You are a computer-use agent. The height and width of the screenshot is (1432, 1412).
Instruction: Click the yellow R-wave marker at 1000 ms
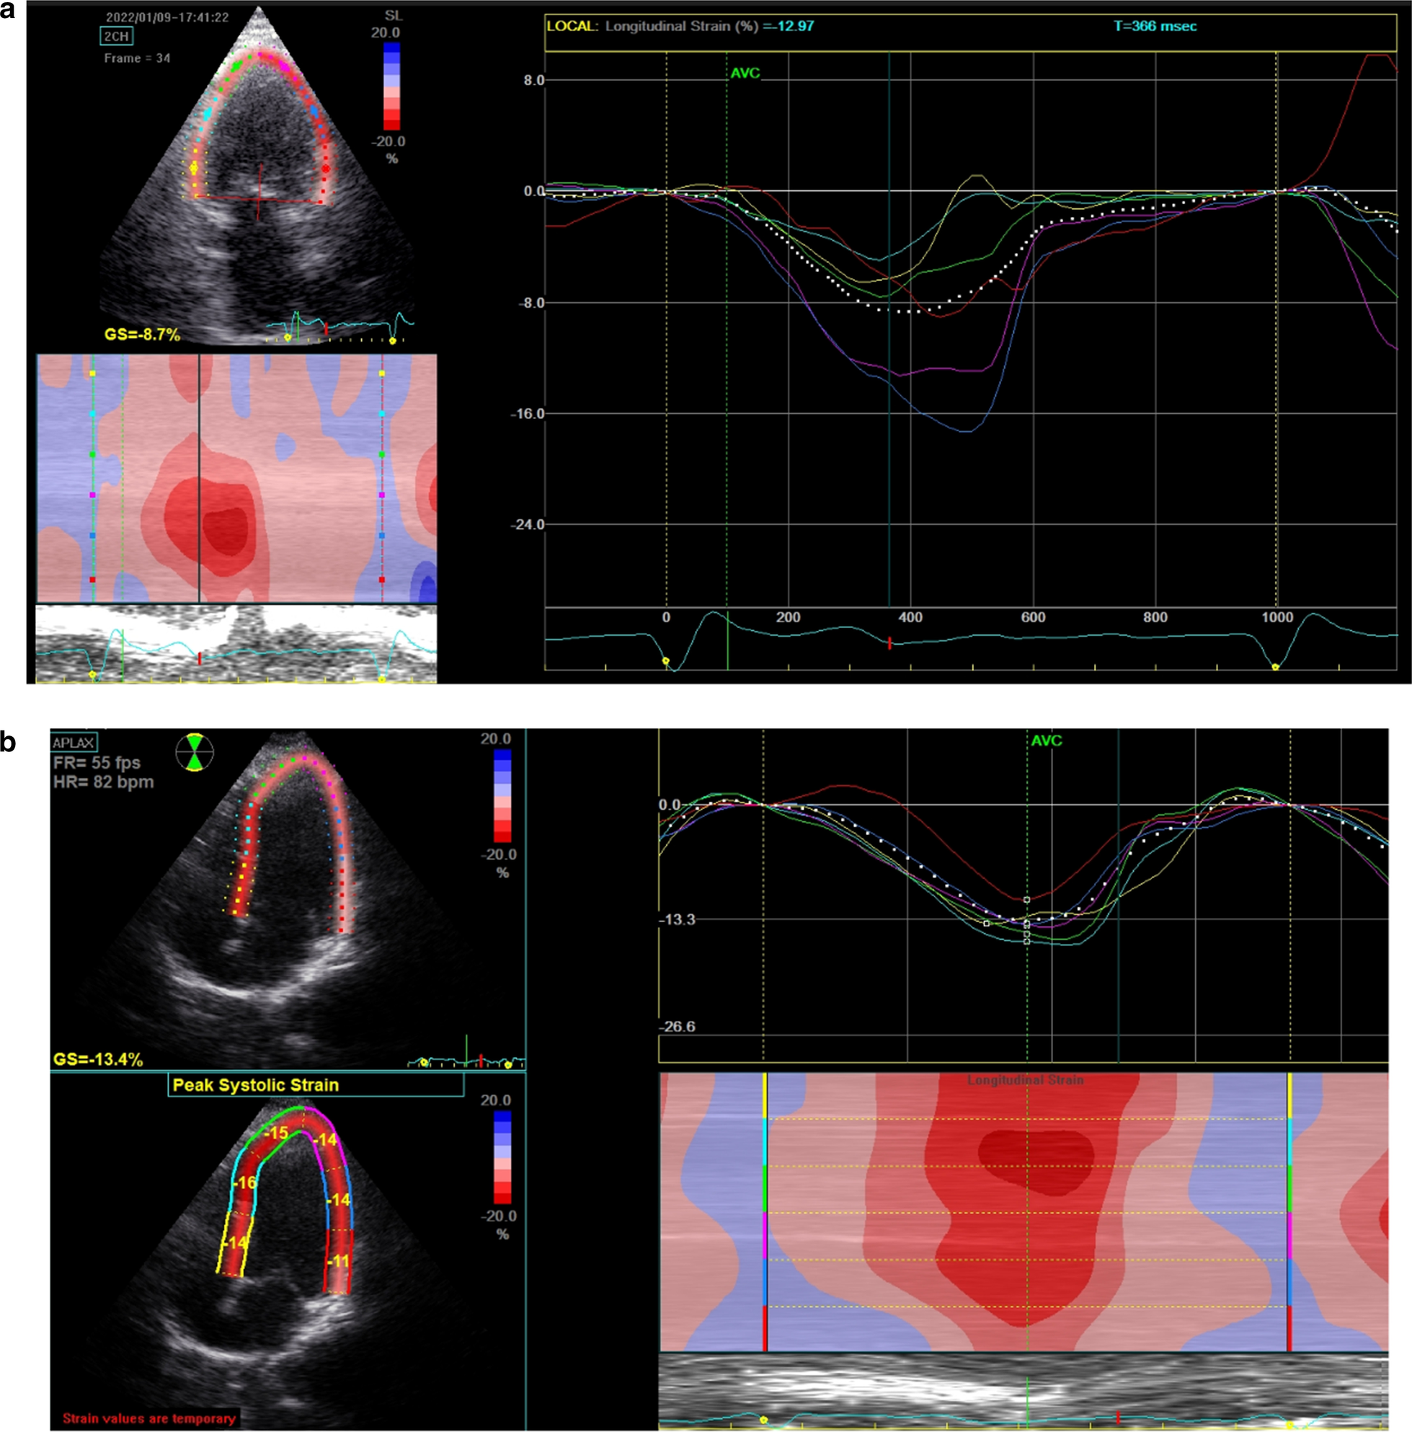coord(1275,667)
